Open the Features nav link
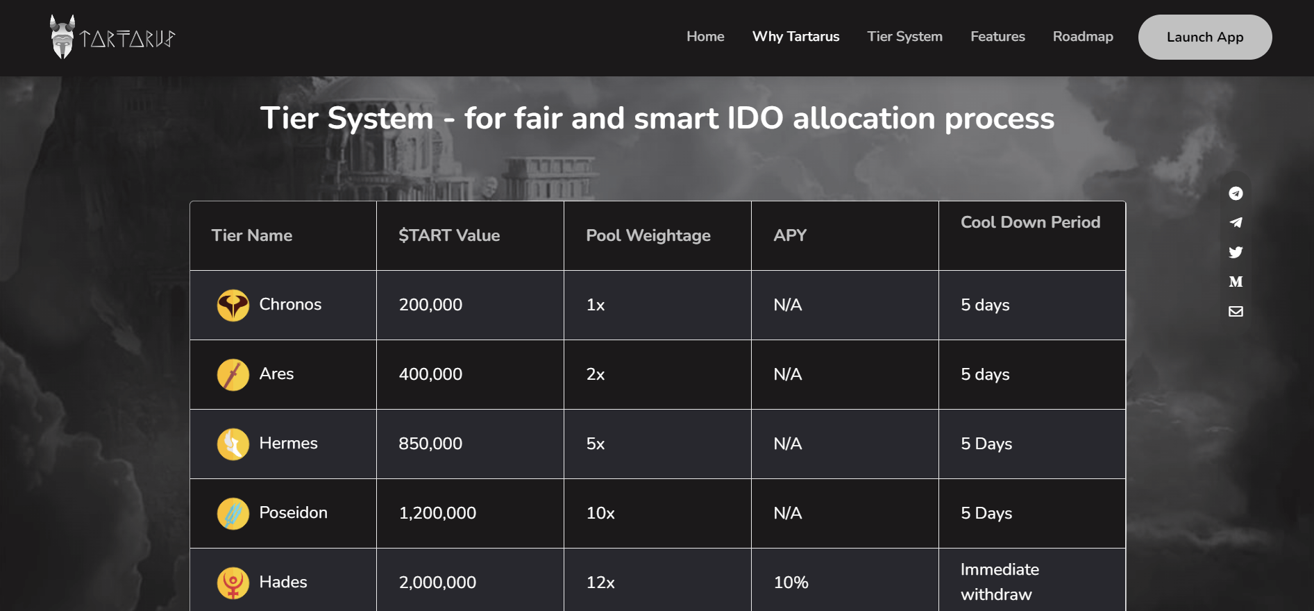The width and height of the screenshot is (1314, 611). tap(997, 37)
